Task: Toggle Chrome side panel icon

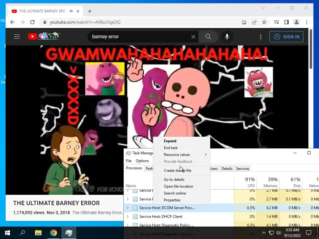Action: pos(287,22)
